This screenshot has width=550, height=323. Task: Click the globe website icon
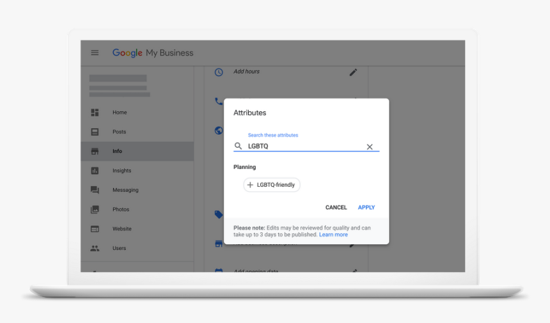pyautogui.click(x=219, y=130)
